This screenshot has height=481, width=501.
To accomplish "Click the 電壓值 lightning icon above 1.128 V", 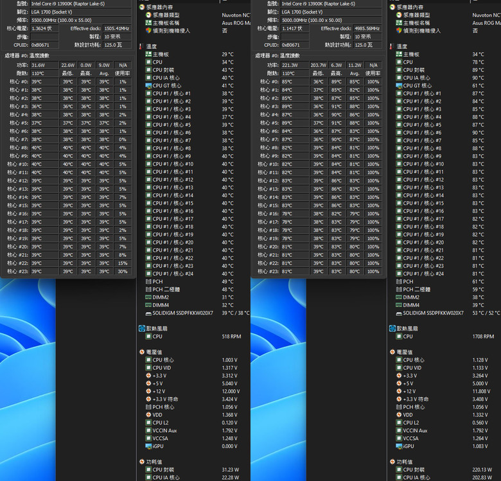I will tap(392, 352).
